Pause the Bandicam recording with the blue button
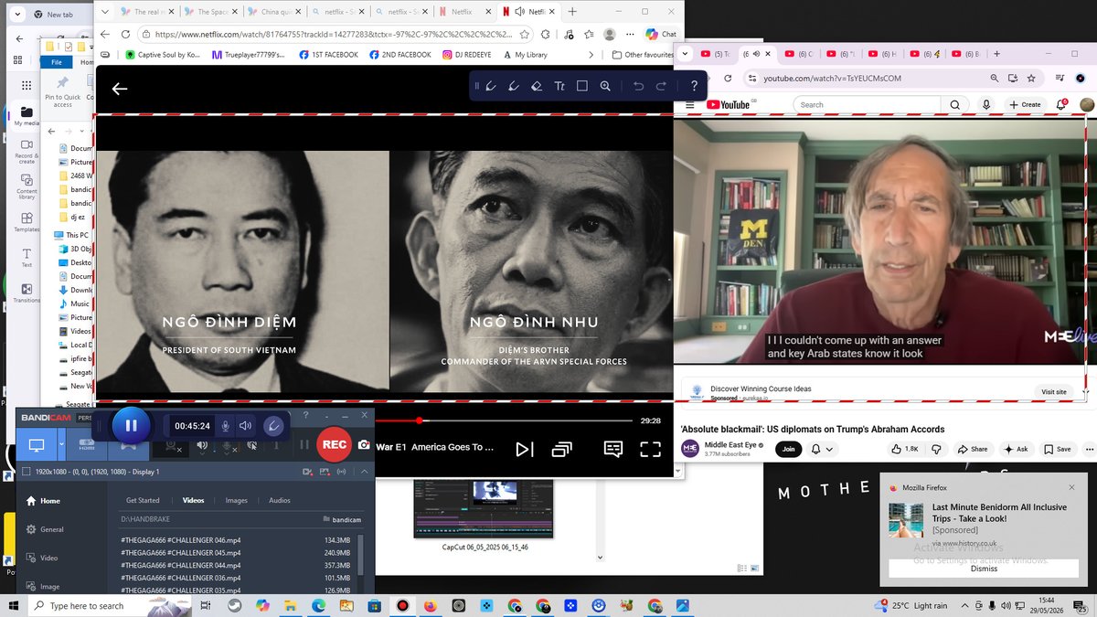This screenshot has width=1097, height=617. pyautogui.click(x=131, y=425)
